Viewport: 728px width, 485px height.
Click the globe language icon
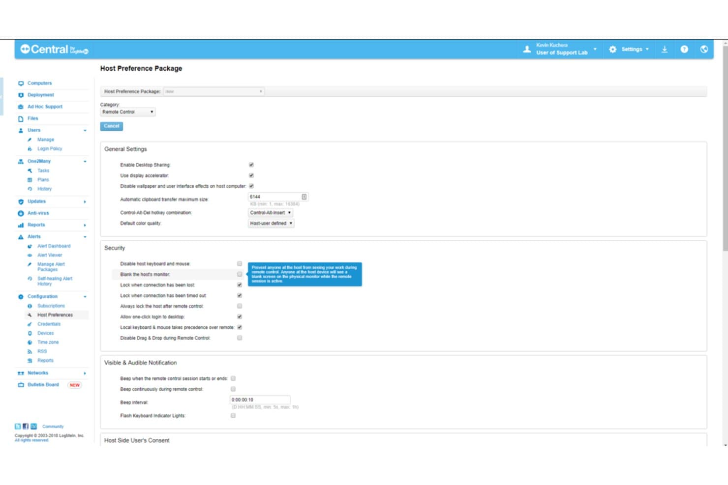coord(704,49)
